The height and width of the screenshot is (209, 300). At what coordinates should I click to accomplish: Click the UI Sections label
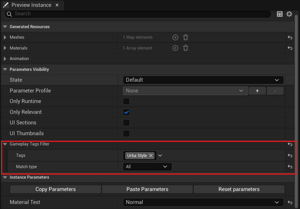23,123
